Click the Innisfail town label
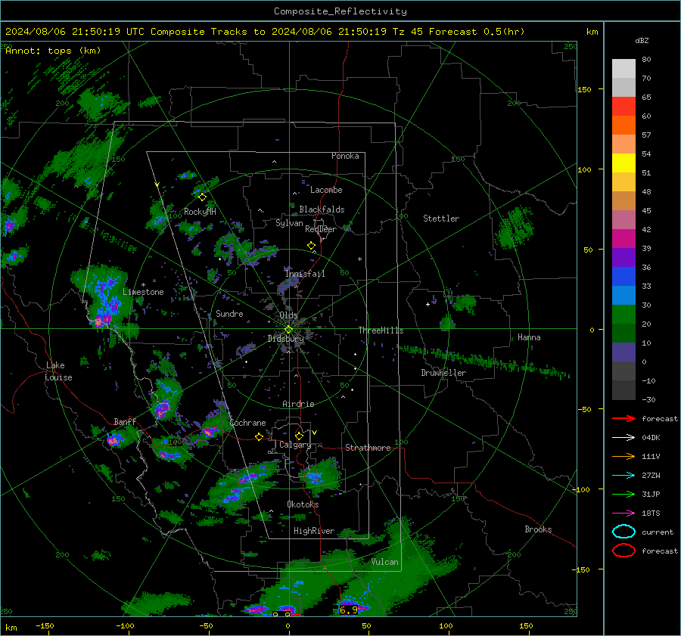 pyautogui.click(x=305, y=274)
